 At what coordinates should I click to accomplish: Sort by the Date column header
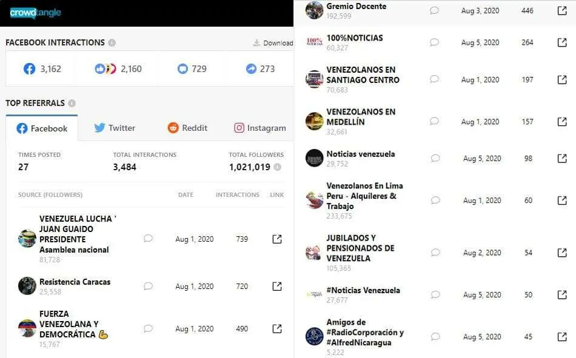186,195
